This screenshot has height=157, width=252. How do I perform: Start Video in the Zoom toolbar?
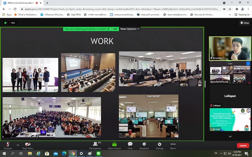coord(28,146)
